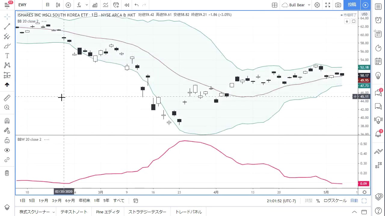Take a chart snapshot with camera icon
The image size is (385, 216).
pyautogui.click(x=338, y=5)
